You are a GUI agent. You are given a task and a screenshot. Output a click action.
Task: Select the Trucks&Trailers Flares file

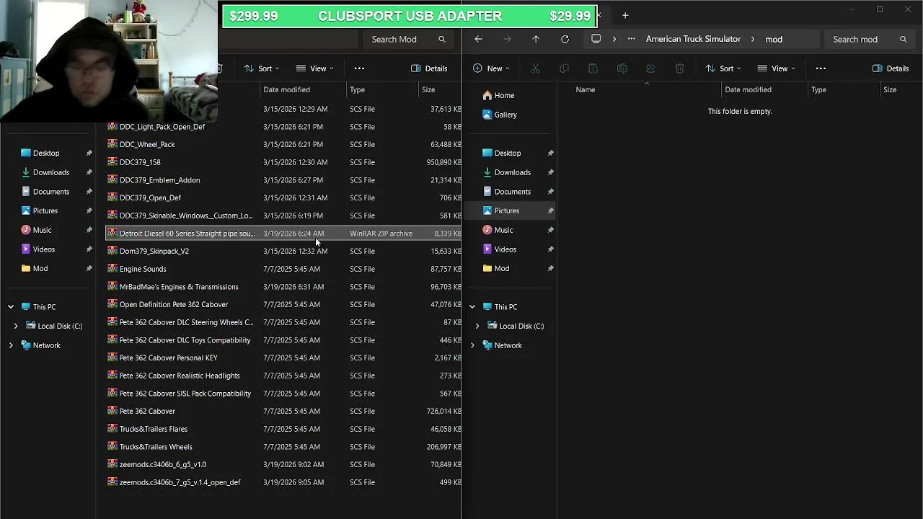[283, 429]
